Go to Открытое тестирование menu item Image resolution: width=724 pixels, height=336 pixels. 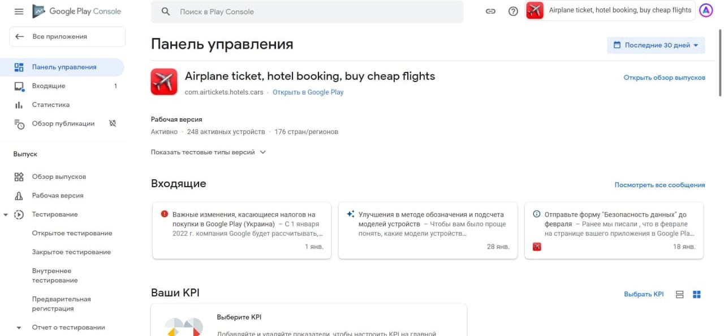(72, 234)
